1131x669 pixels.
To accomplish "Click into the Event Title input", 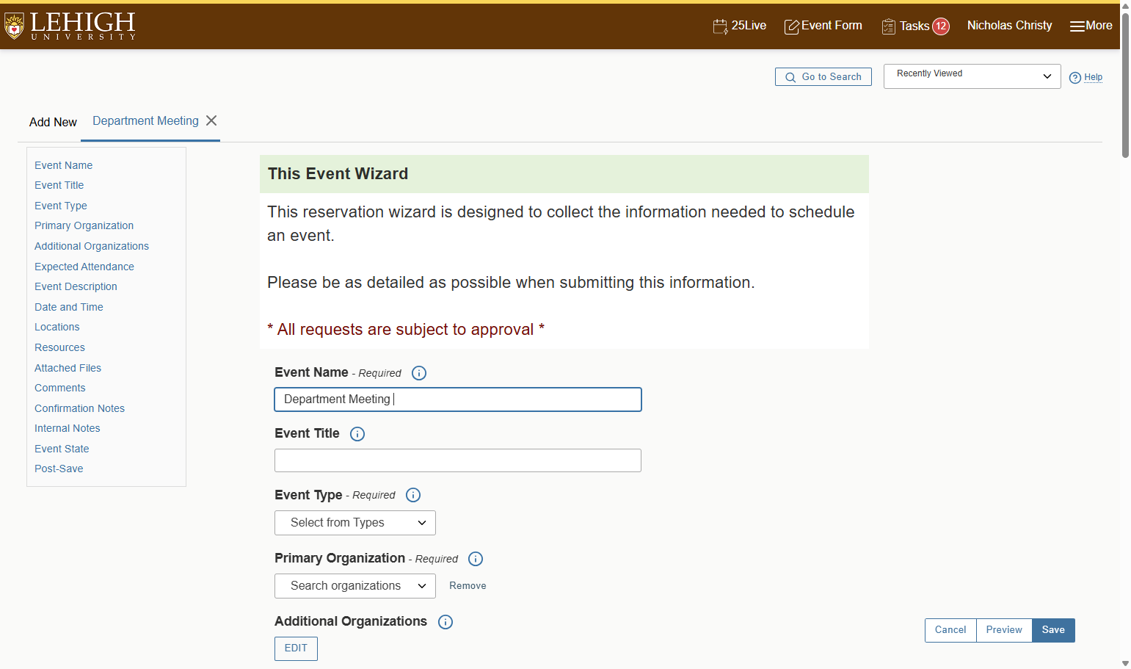I will (458, 460).
